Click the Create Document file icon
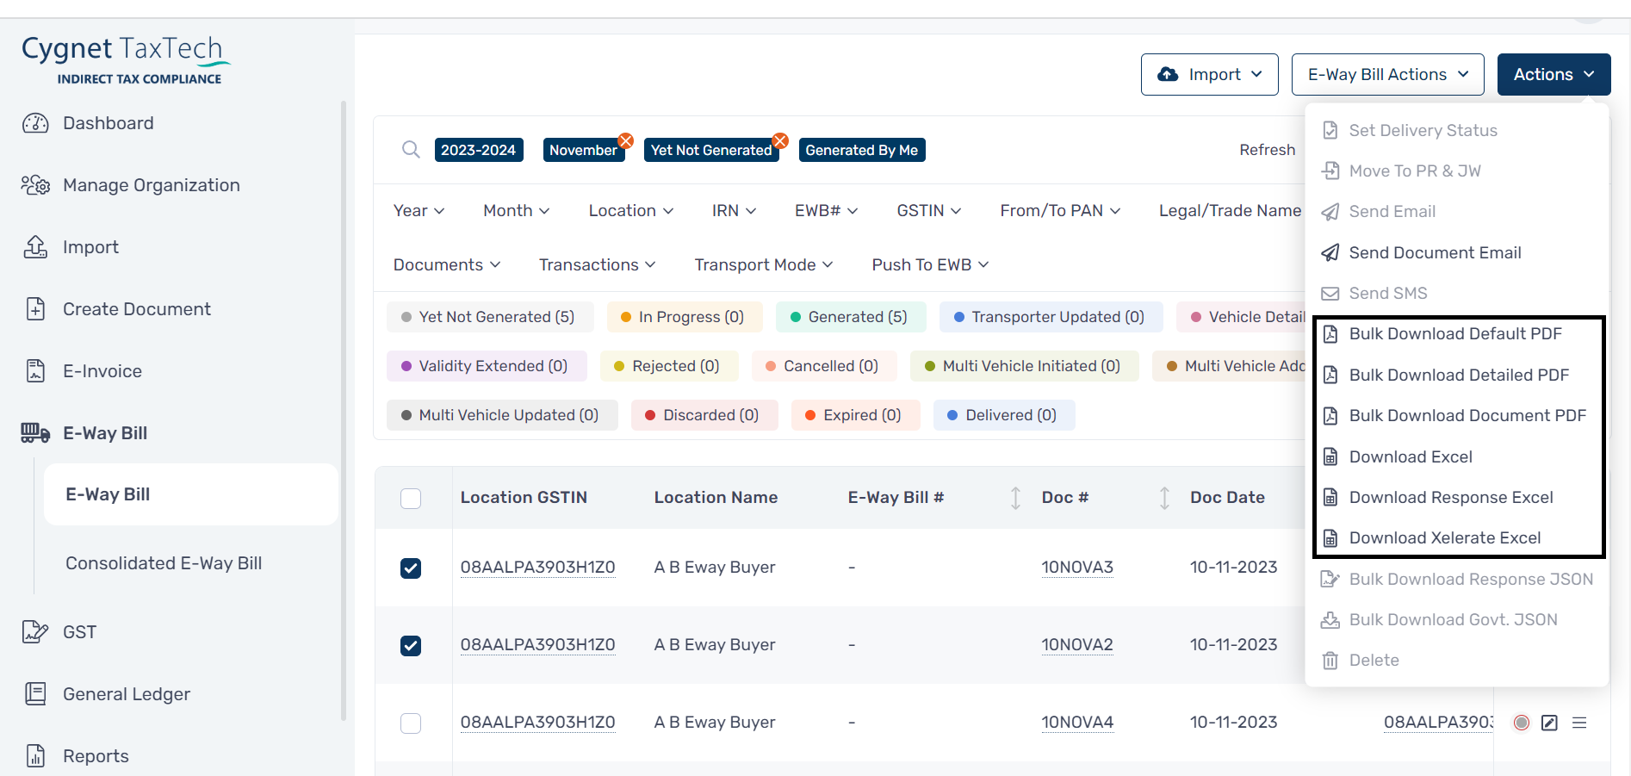Viewport: 1631px width, 776px height. coord(35,309)
